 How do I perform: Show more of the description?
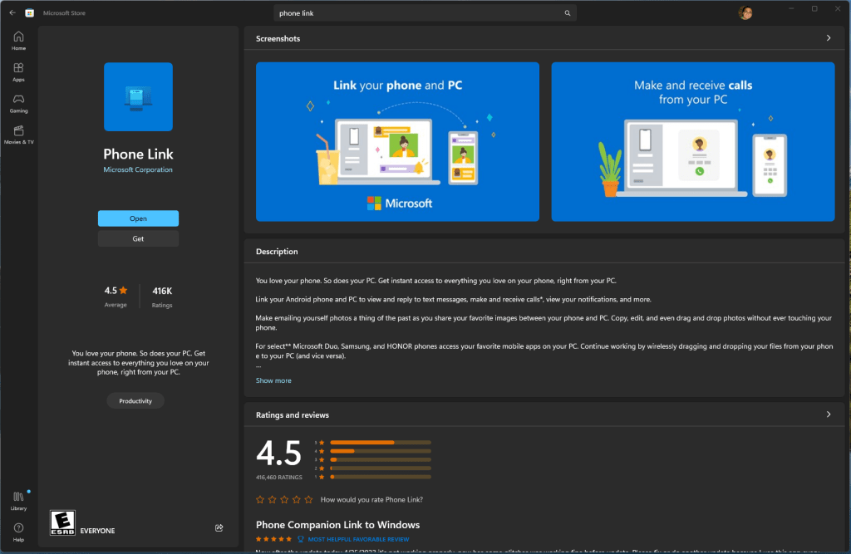click(x=273, y=380)
